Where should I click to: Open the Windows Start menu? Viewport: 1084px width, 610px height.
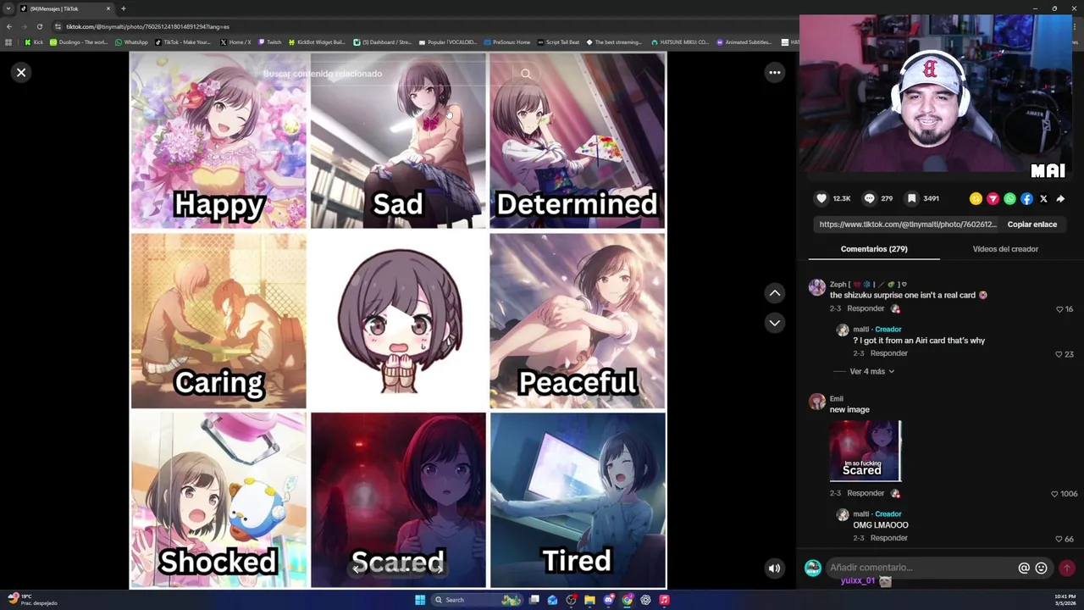[420, 600]
